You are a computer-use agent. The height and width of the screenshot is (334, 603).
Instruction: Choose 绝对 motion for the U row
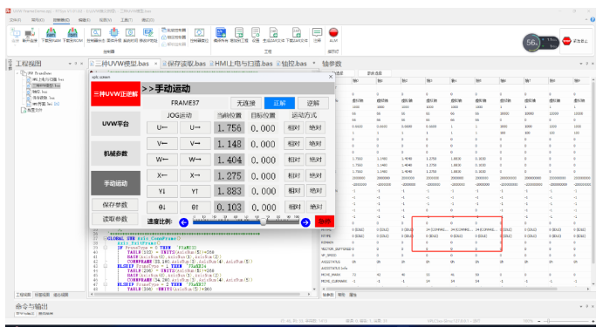[x=315, y=127]
